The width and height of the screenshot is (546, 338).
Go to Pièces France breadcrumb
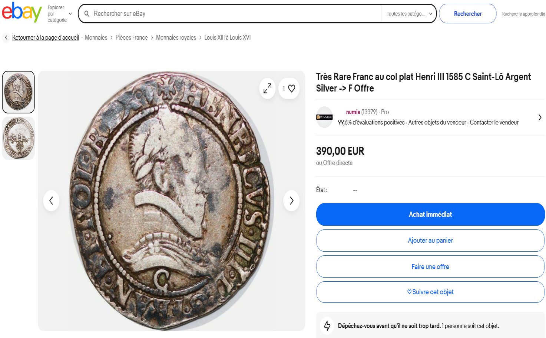(x=131, y=37)
